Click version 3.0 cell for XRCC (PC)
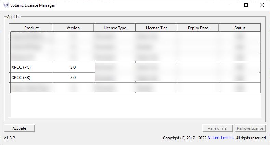 pyautogui.click(x=73, y=67)
